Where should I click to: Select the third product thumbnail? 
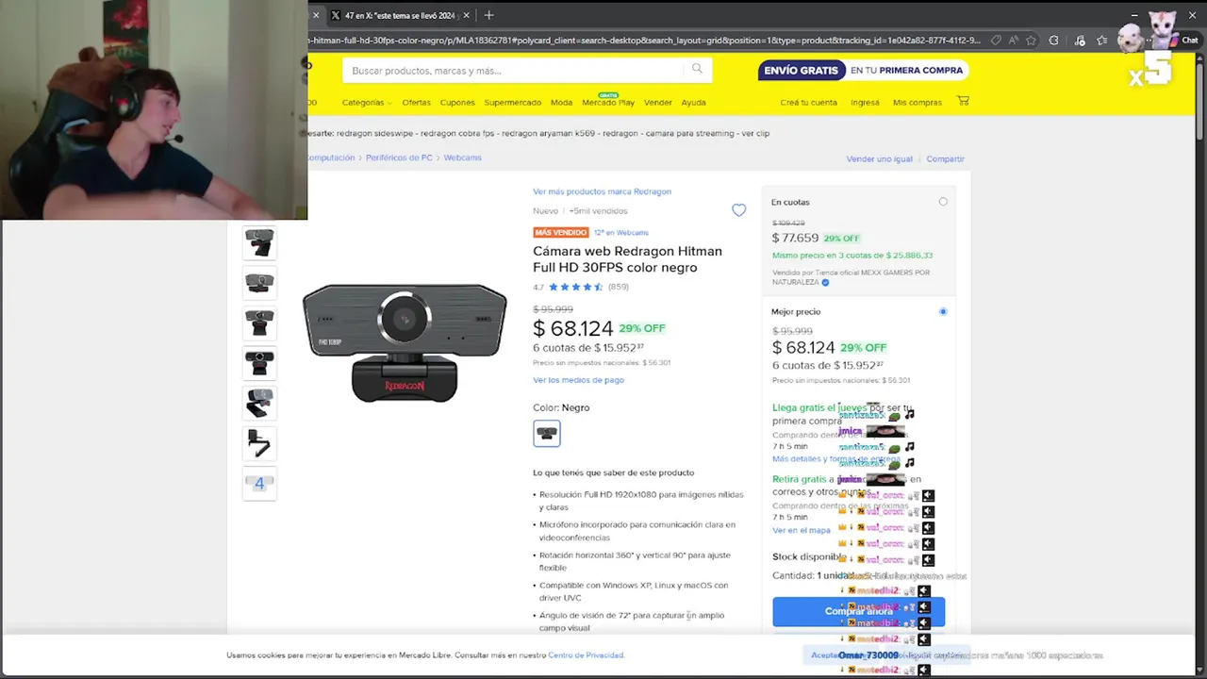pos(259,323)
